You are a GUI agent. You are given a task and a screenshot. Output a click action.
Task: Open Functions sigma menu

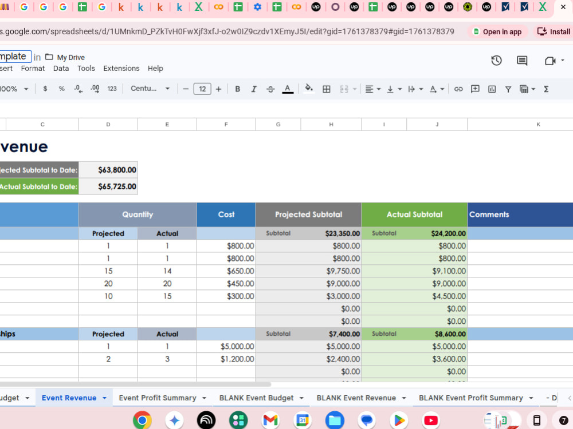pyautogui.click(x=546, y=89)
